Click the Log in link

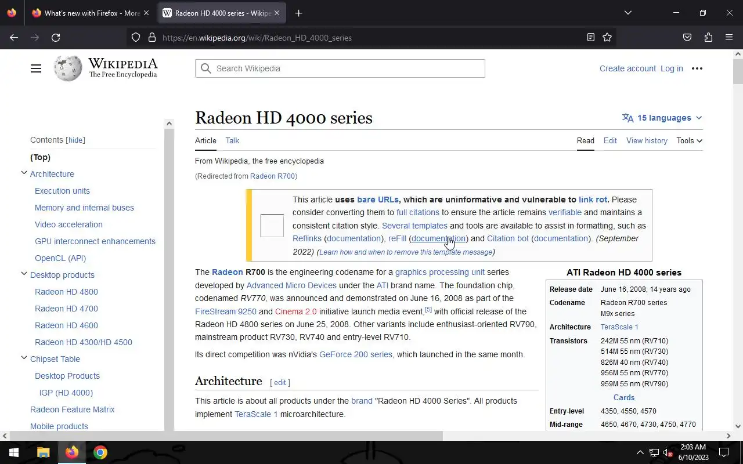(672, 68)
